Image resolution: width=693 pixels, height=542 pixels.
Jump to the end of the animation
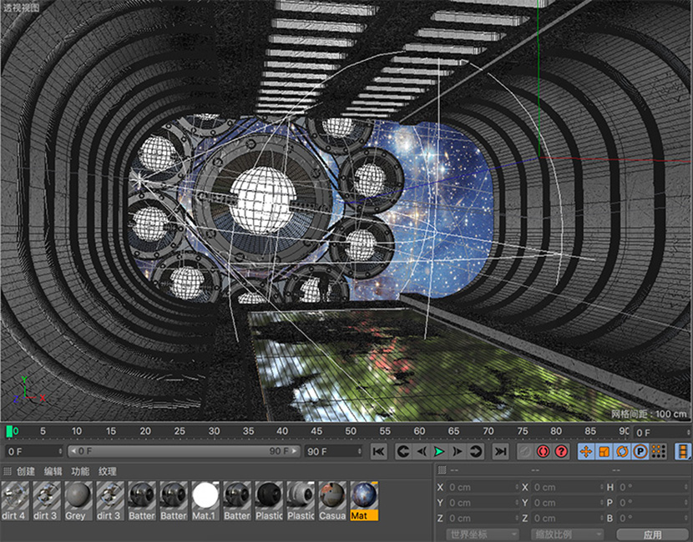tap(500, 451)
